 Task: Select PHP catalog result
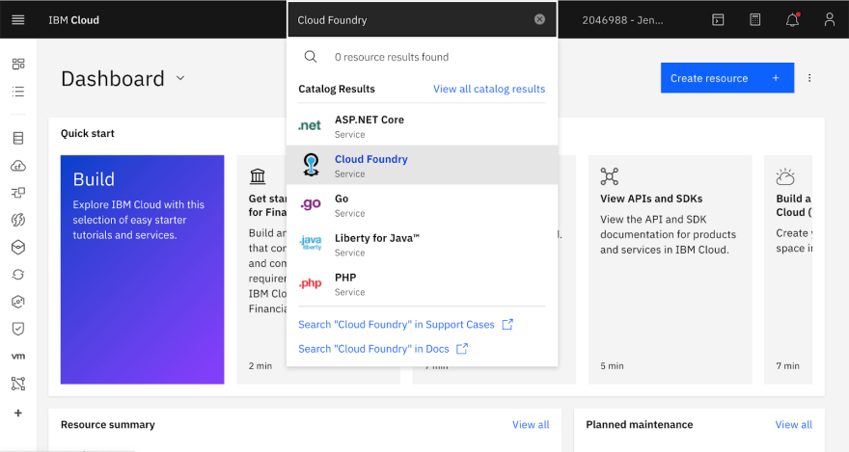coord(422,283)
